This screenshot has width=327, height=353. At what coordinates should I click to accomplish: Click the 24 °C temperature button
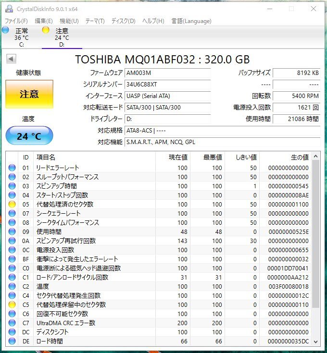click(x=29, y=136)
